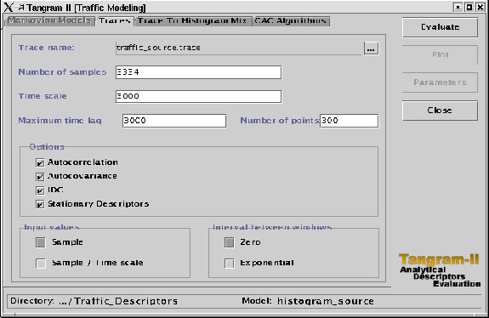
Task: Click the Evaluate button
Action: (x=440, y=27)
